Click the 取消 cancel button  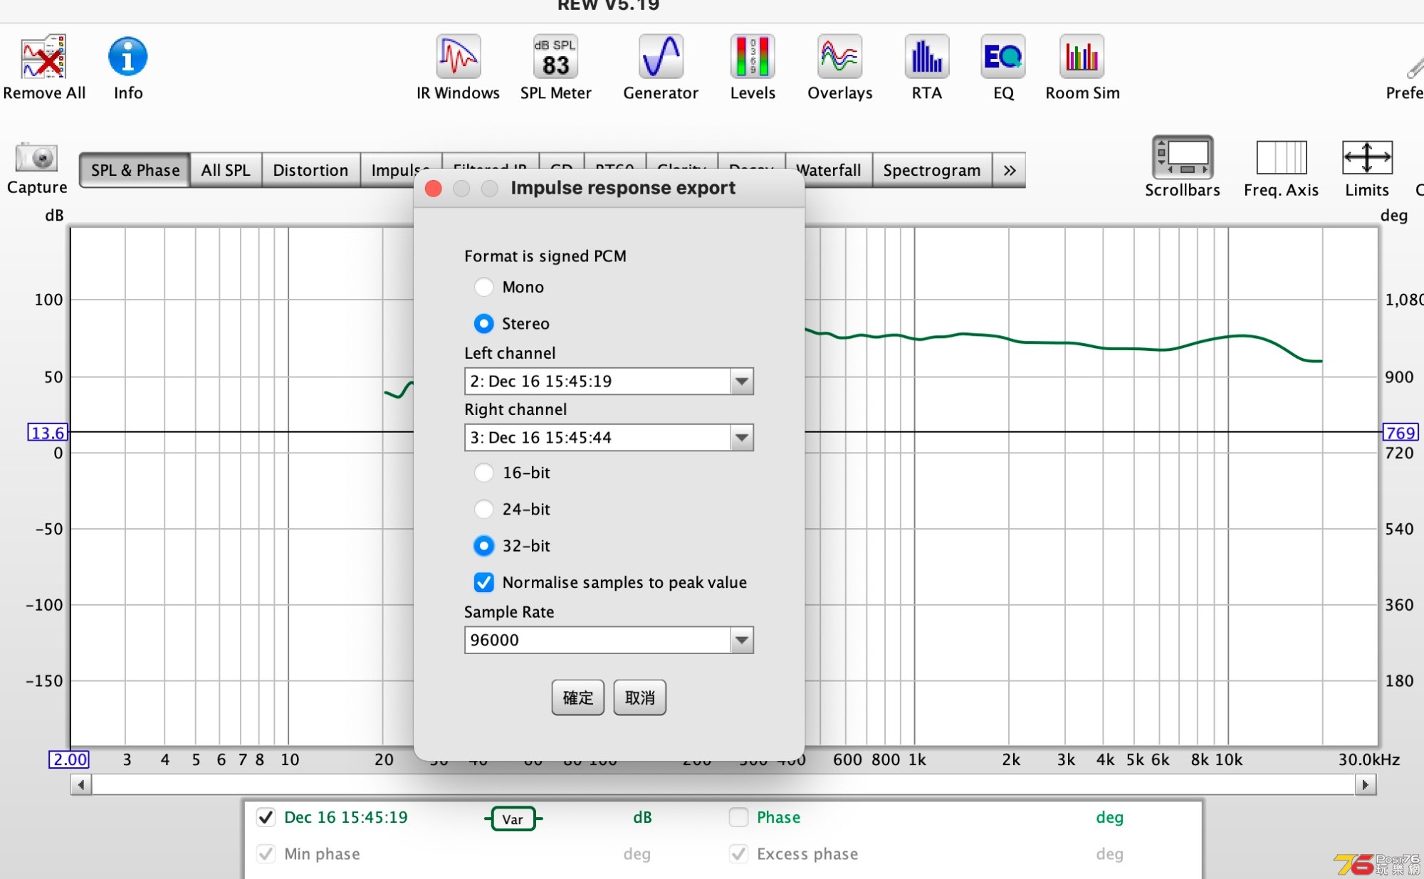[x=639, y=698]
